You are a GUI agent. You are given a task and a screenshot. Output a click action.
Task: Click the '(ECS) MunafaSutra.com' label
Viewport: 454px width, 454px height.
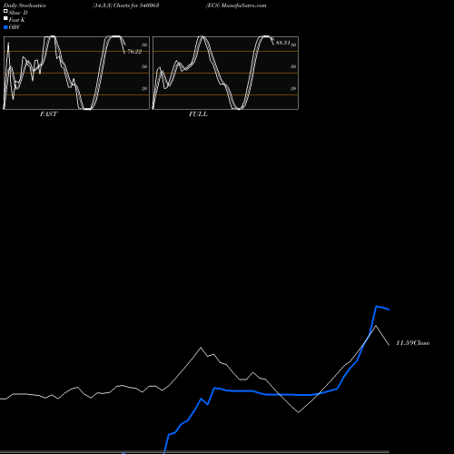point(236,5)
